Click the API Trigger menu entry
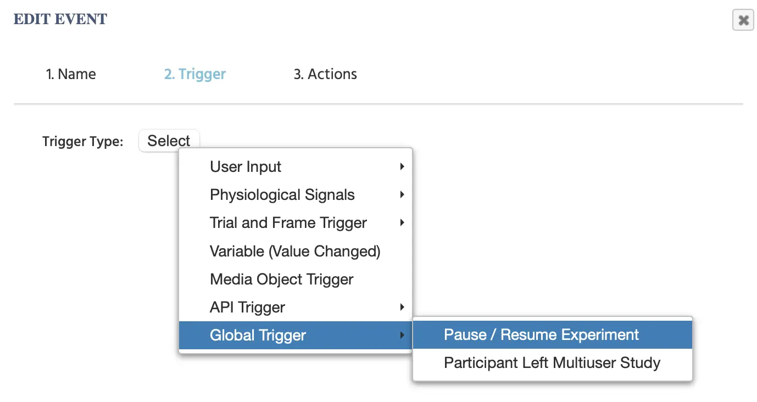 click(x=247, y=308)
